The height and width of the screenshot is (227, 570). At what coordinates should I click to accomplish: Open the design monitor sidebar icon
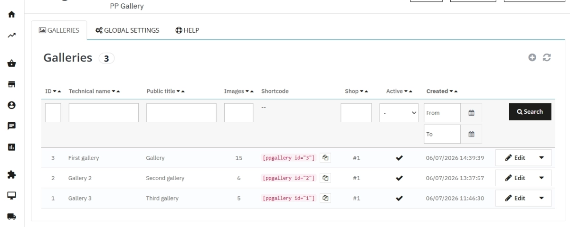pyautogui.click(x=11, y=195)
